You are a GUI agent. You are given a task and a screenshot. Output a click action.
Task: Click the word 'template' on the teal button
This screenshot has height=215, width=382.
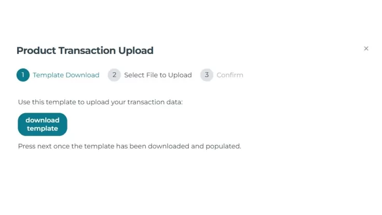43,128
